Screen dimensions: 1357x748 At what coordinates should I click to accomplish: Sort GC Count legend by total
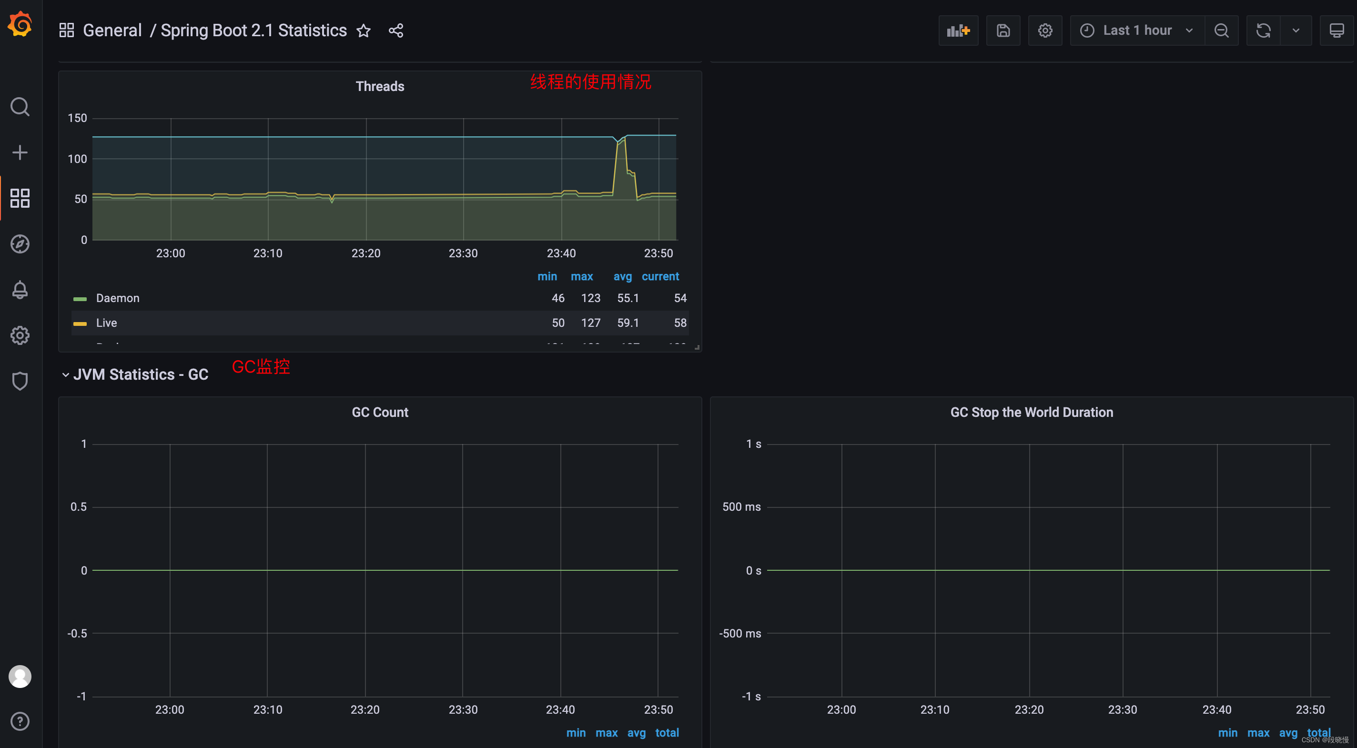point(667,733)
